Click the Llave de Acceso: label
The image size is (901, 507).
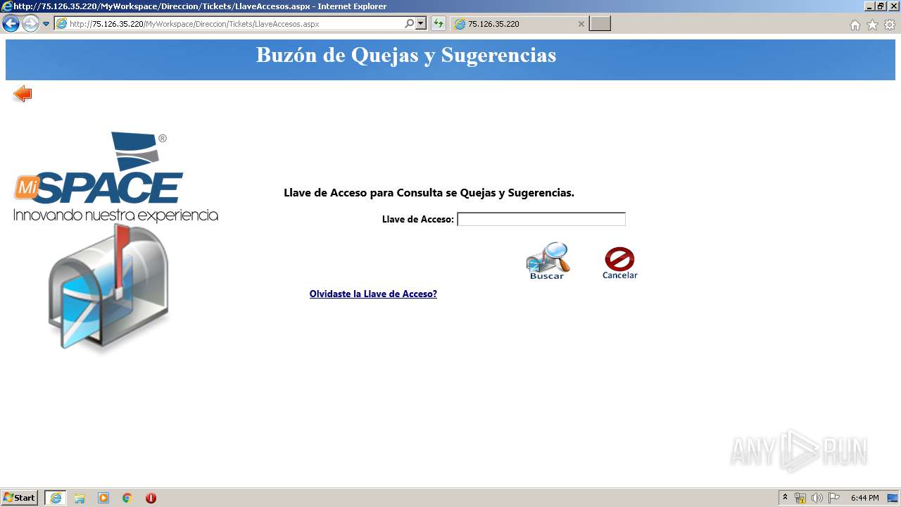tap(418, 219)
